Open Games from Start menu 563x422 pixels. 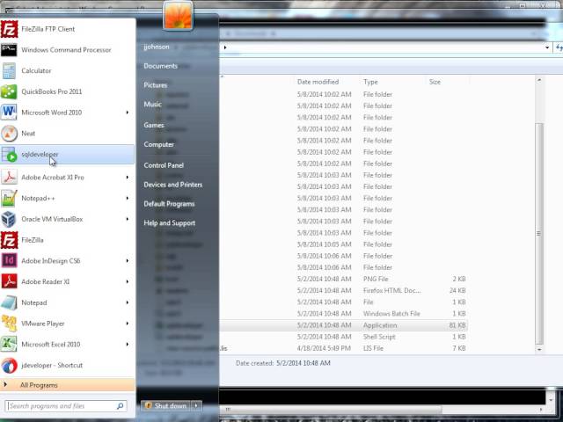(x=154, y=125)
